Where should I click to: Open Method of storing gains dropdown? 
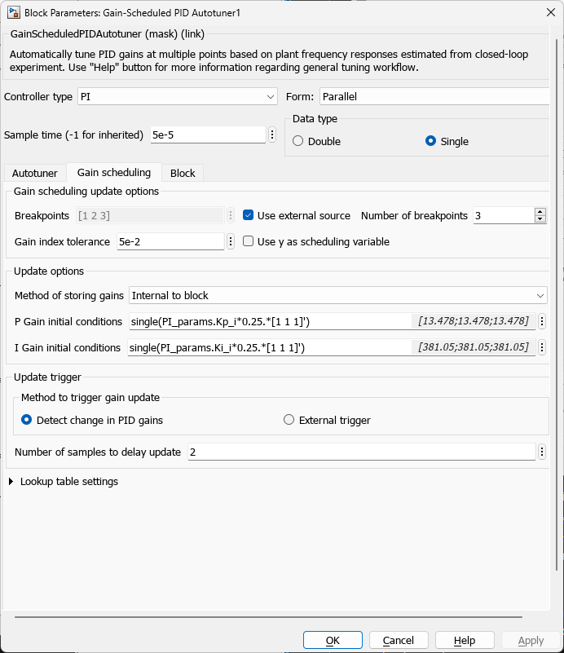pyautogui.click(x=337, y=295)
